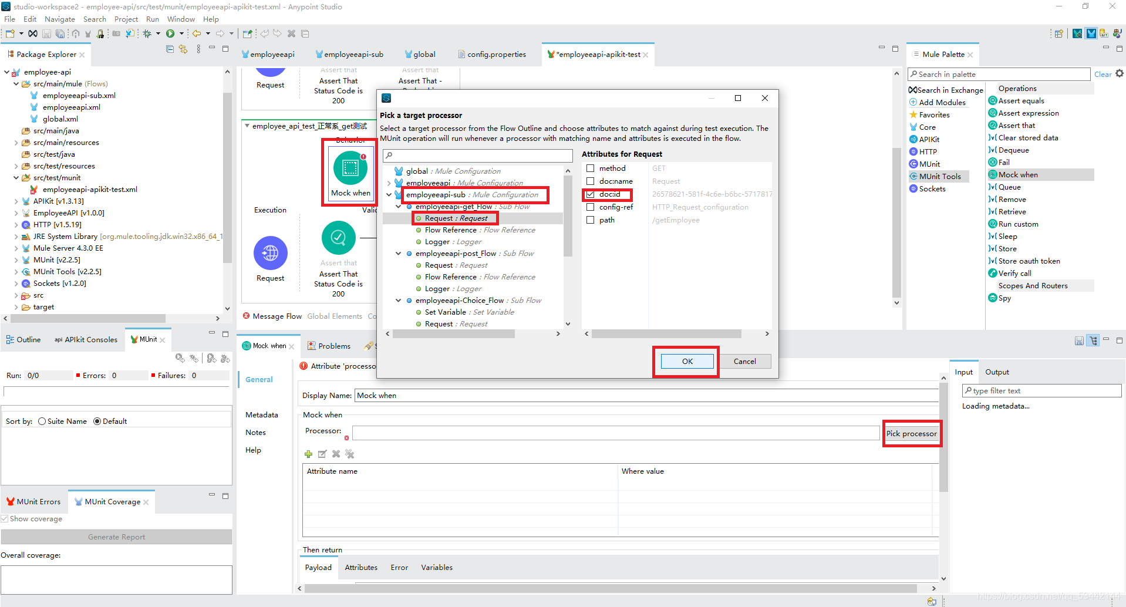Screen dimensions: 1126x607
Task: Collapse the src/main/mule folder
Action: [16, 84]
